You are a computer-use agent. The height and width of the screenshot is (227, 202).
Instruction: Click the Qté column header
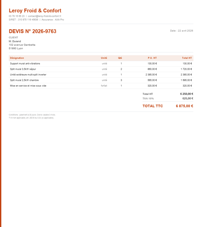120,58
